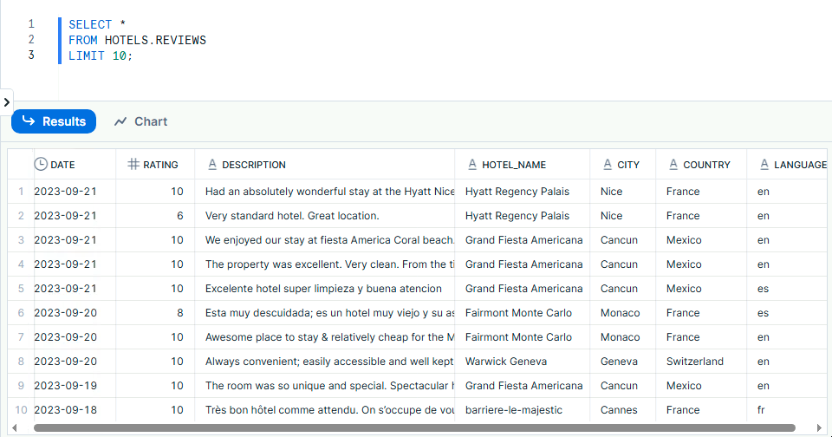The width and height of the screenshot is (832, 437).
Task: Click the text-type icon beside CITY header
Action: (608, 164)
